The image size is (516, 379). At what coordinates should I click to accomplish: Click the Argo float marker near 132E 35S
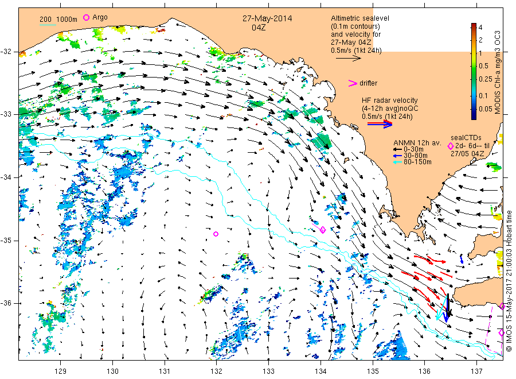[x=216, y=234]
